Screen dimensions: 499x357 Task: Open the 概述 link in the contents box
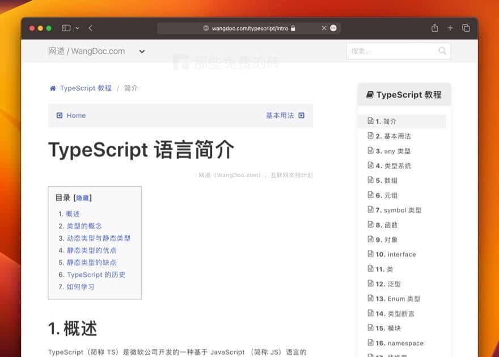coord(73,213)
